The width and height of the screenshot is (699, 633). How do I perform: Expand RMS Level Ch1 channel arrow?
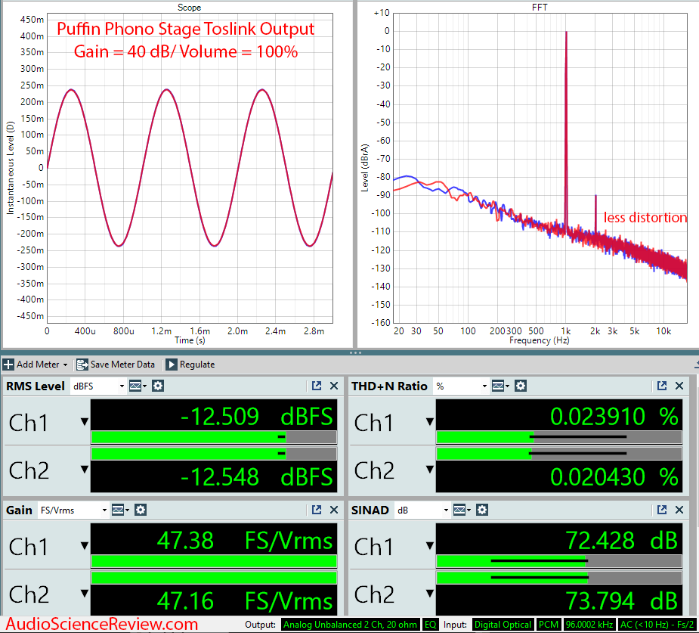pyautogui.click(x=84, y=421)
